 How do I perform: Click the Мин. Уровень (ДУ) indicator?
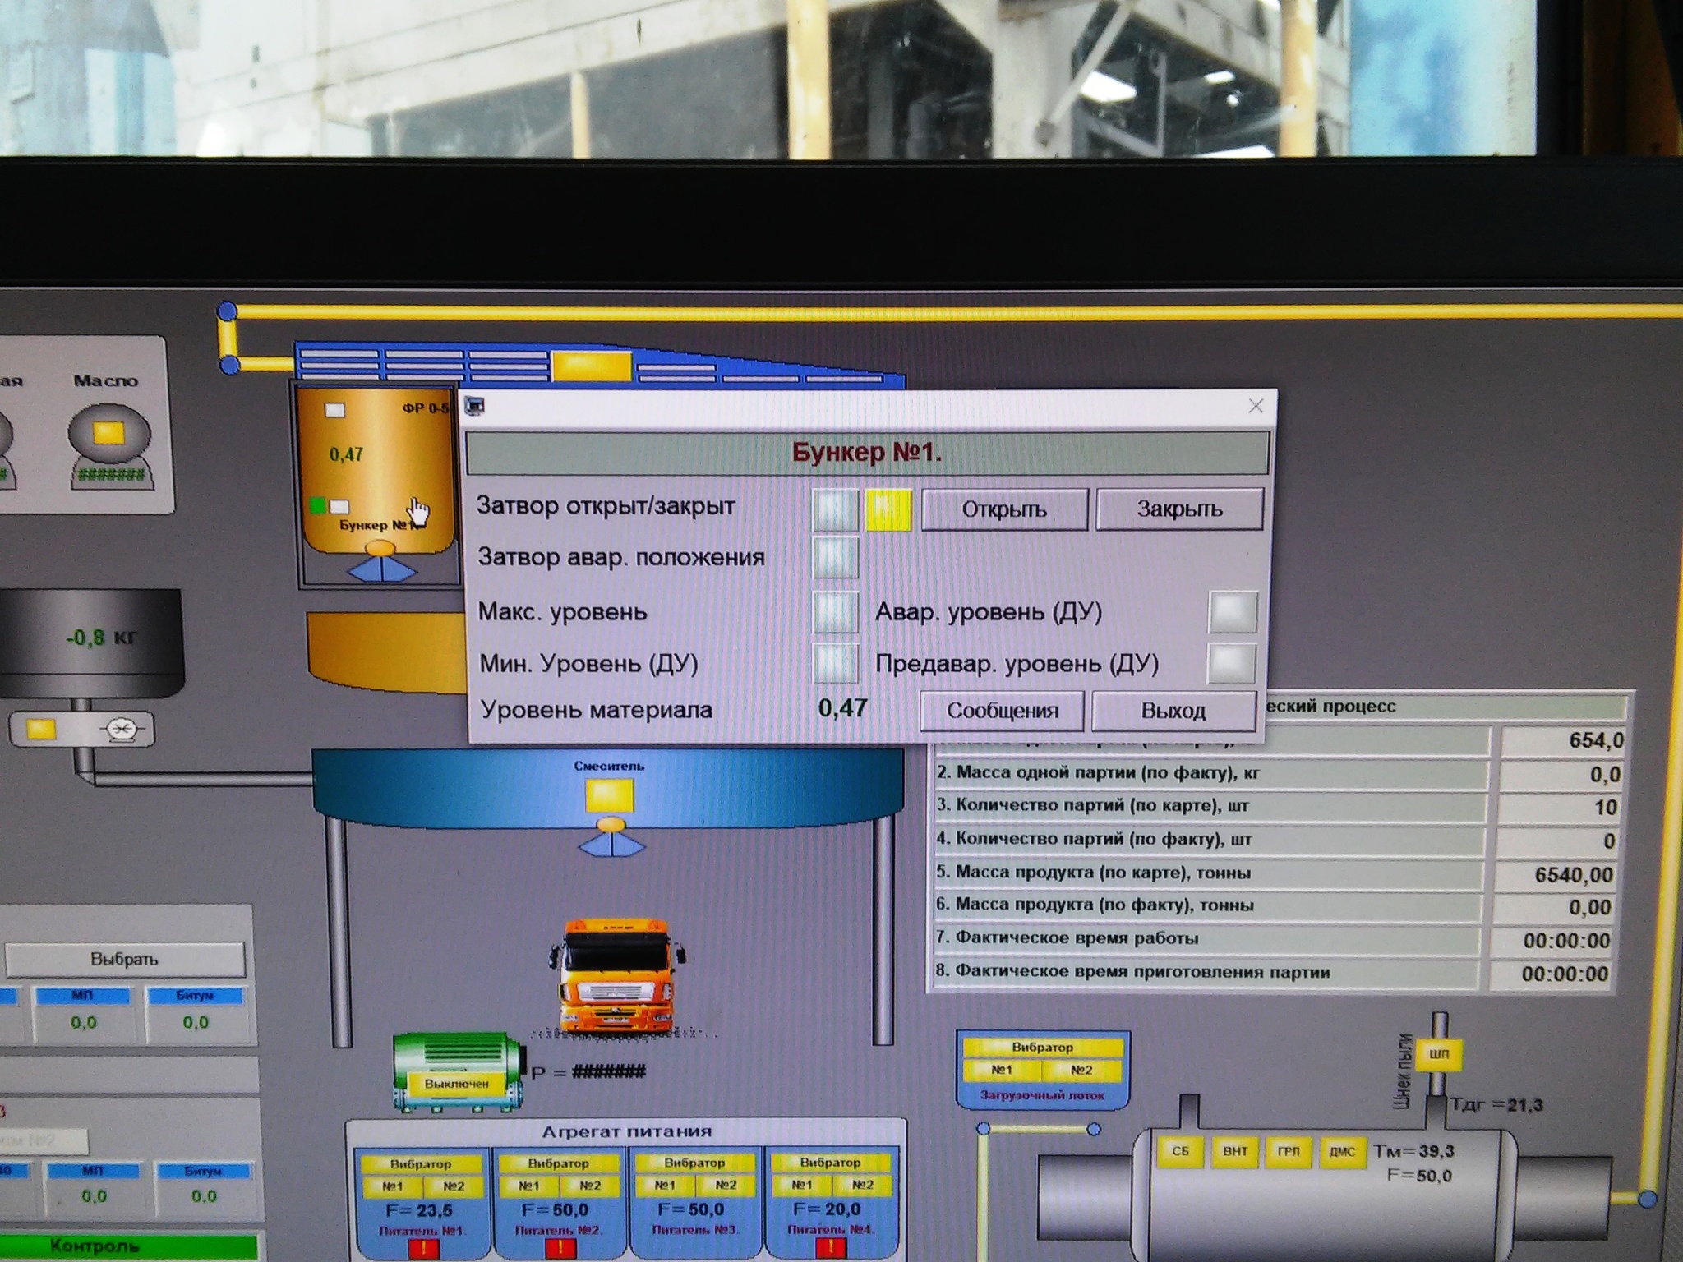point(835,663)
